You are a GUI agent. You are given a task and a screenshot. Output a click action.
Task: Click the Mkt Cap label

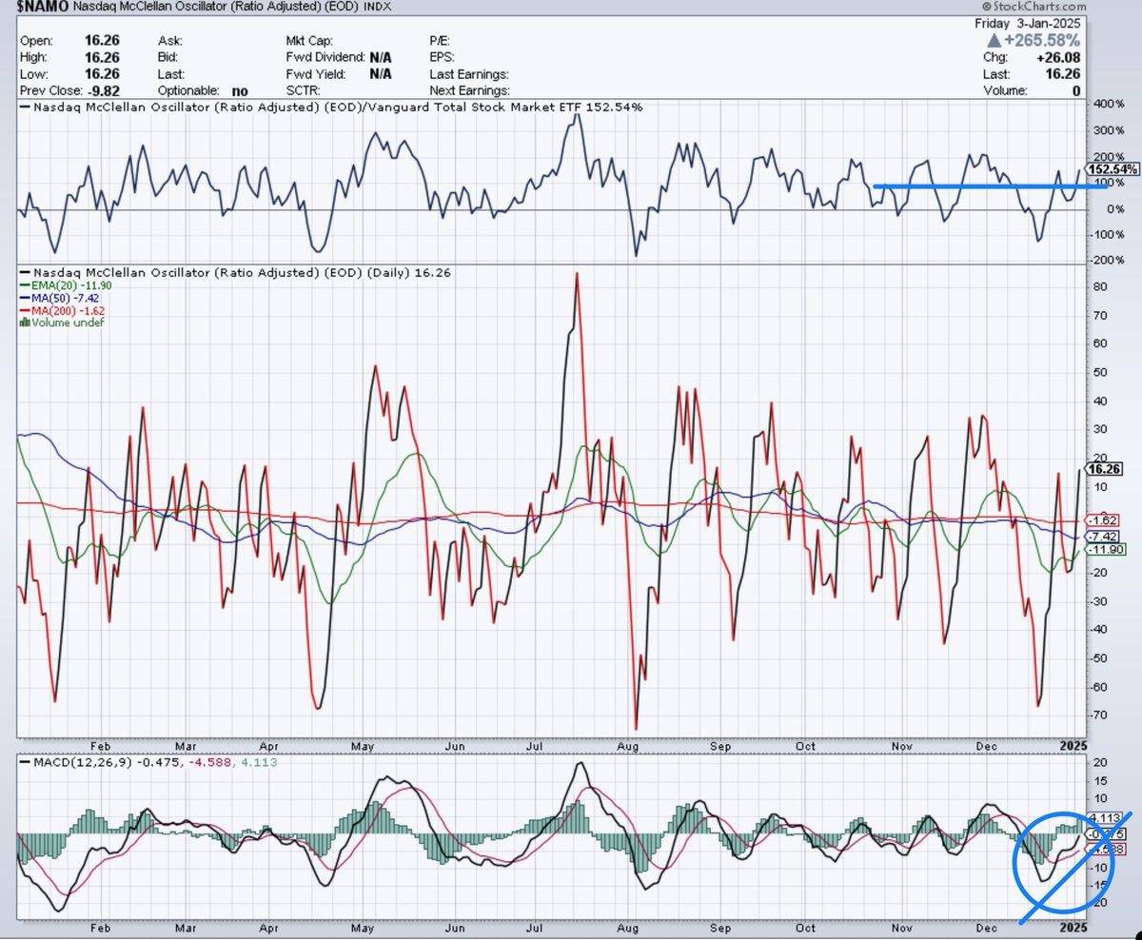click(309, 42)
